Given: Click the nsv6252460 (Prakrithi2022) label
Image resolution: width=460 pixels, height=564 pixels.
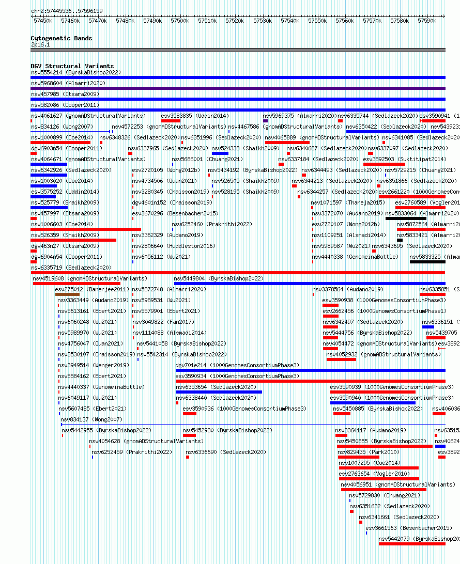Looking at the screenshot, I should pyautogui.click(x=212, y=224).
